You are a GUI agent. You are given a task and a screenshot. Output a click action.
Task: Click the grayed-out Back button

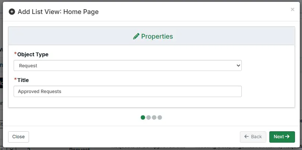253,137
